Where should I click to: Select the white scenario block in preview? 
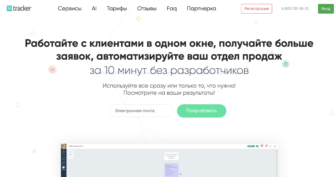click(x=171, y=156)
